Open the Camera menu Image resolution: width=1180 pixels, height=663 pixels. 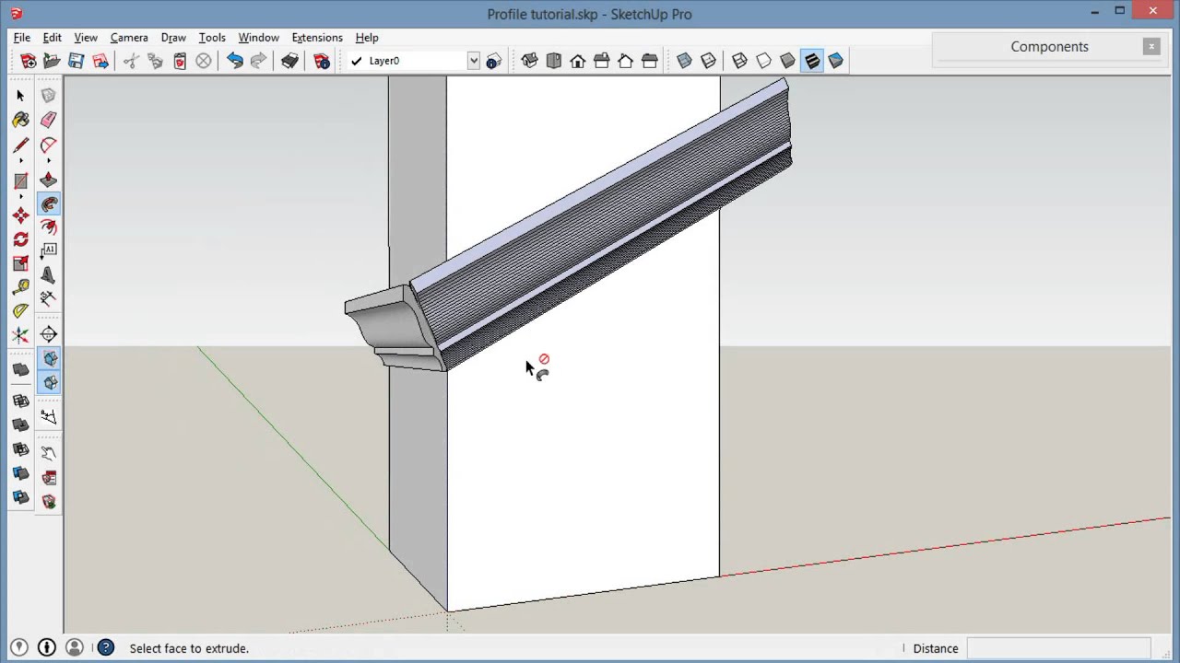click(129, 38)
